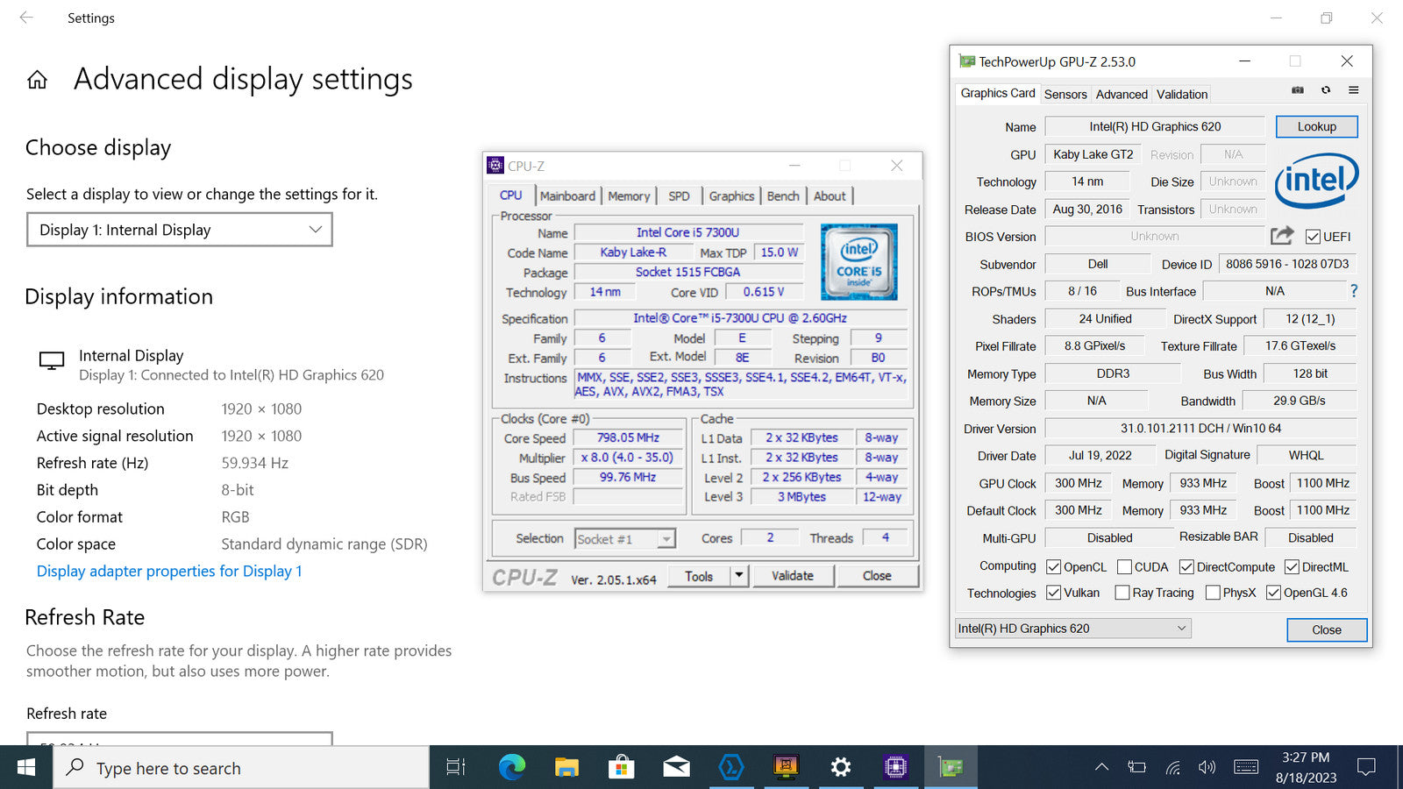Click the taskbar search box
Image resolution: width=1403 pixels, height=789 pixels.
(x=242, y=768)
